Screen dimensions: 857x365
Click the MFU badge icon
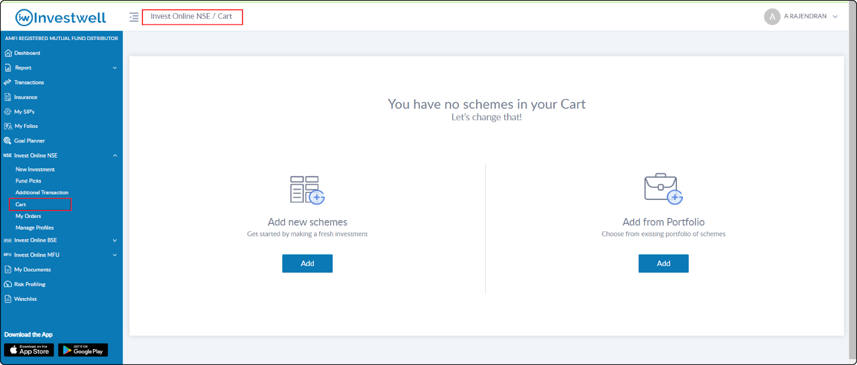7,255
